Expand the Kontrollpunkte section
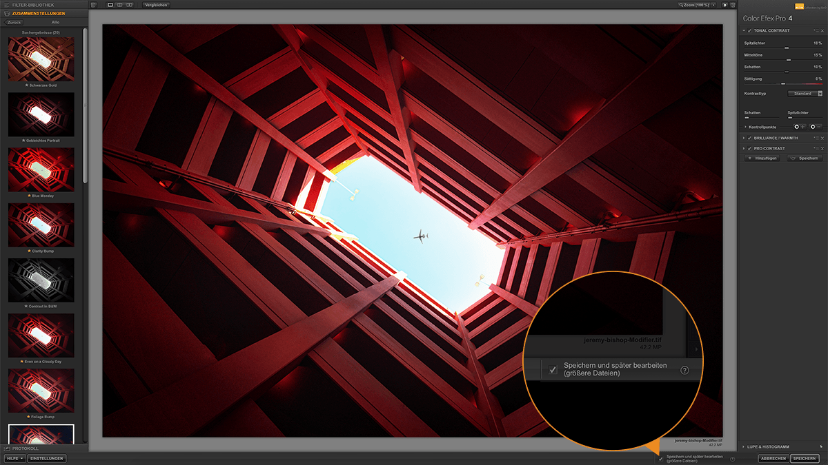 click(745, 127)
